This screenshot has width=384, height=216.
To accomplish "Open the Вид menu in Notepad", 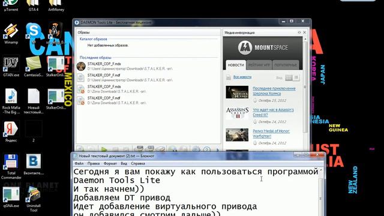I will [x=124, y=163].
